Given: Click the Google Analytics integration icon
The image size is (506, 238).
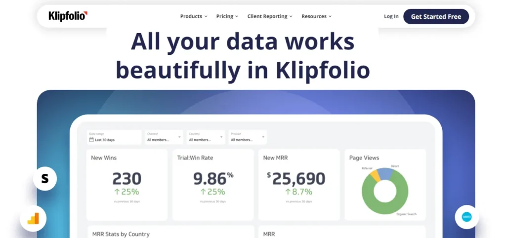Looking at the screenshot, I should click(33, 219).
